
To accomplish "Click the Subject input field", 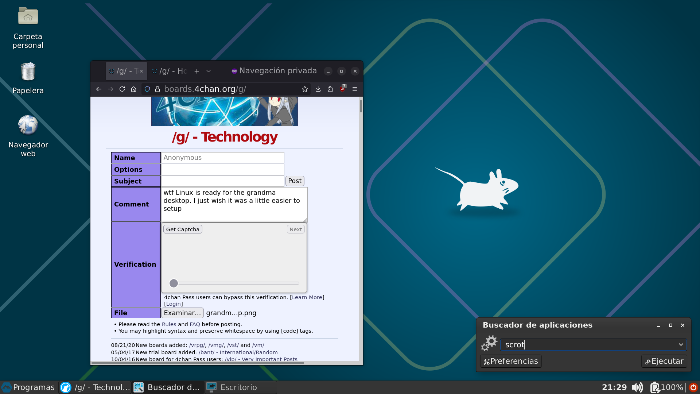I will coord(222,181).
